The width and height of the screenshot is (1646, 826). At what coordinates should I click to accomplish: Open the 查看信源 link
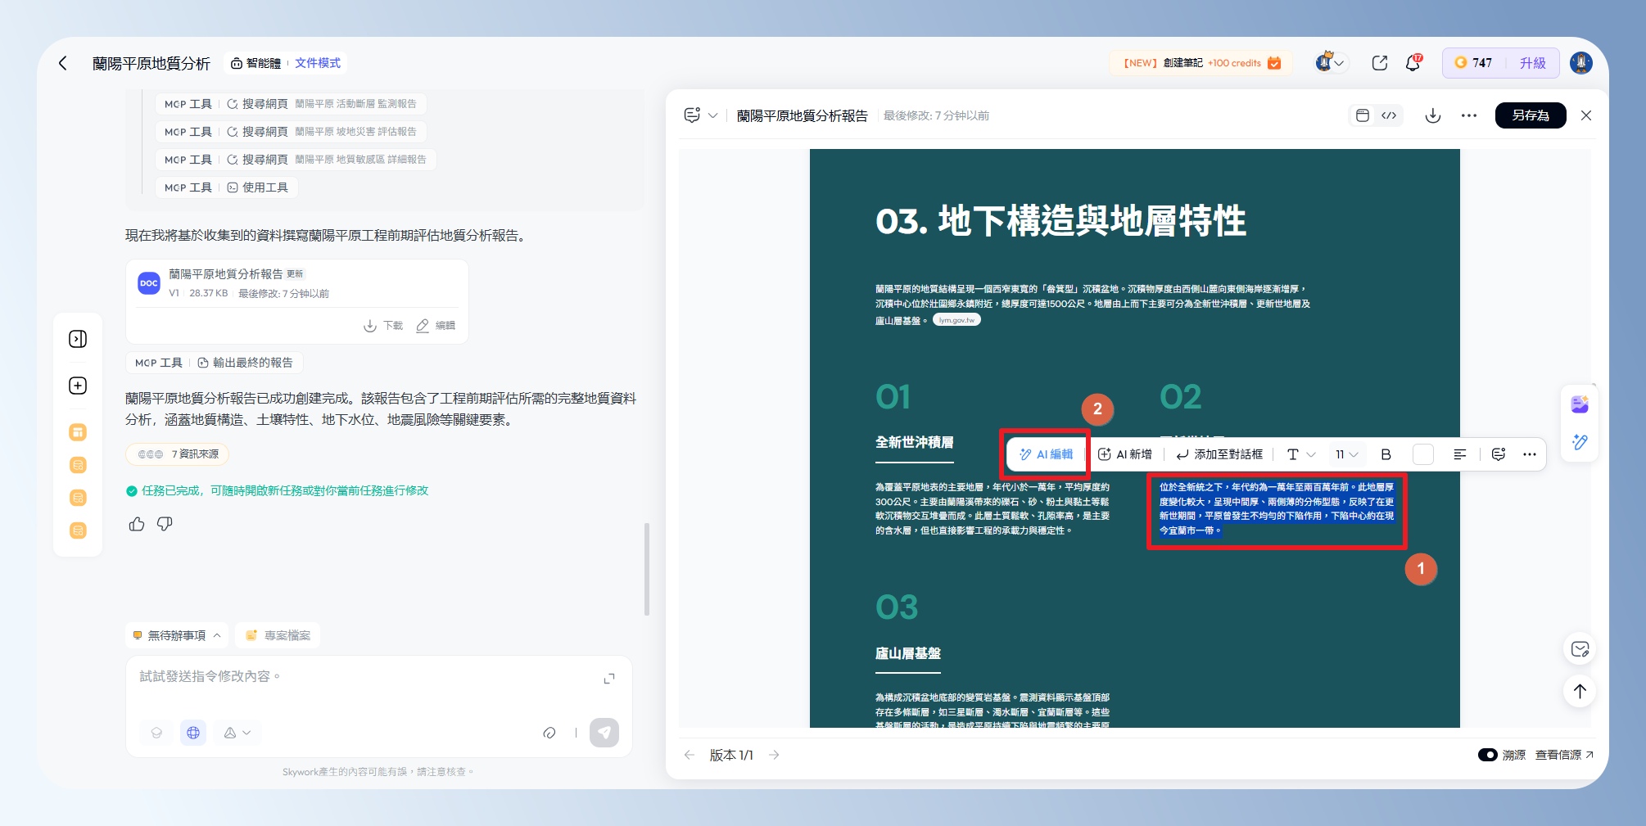tap(1563, 755)
